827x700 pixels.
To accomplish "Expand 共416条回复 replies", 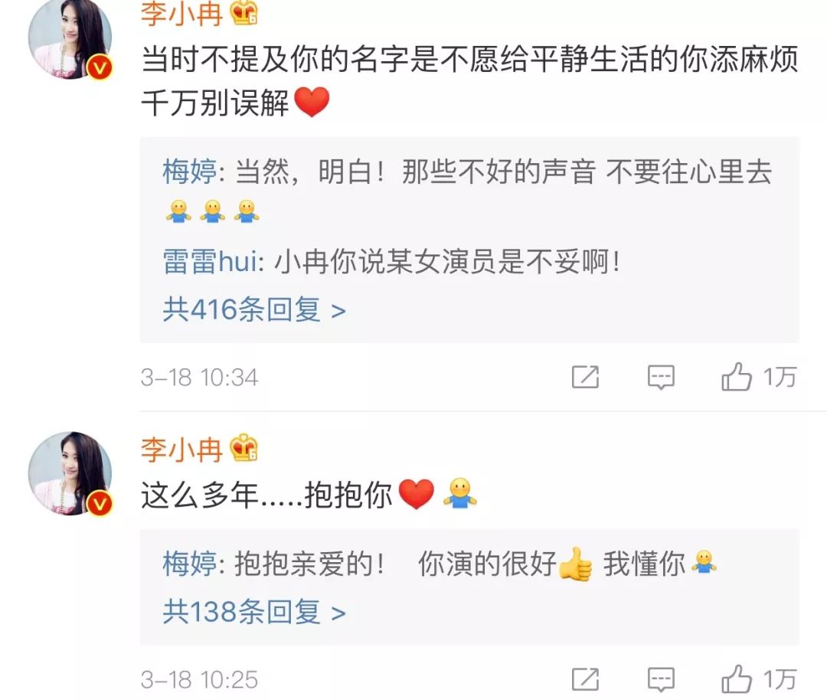I will (254, 309).
